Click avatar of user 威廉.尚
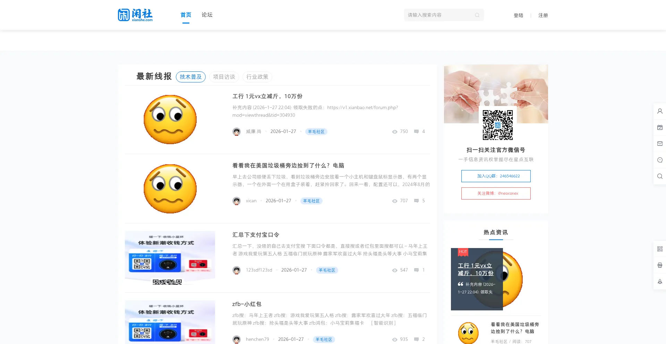Image resolution: width=666 pixels, height=344 pixels. [x=237, y=132]
